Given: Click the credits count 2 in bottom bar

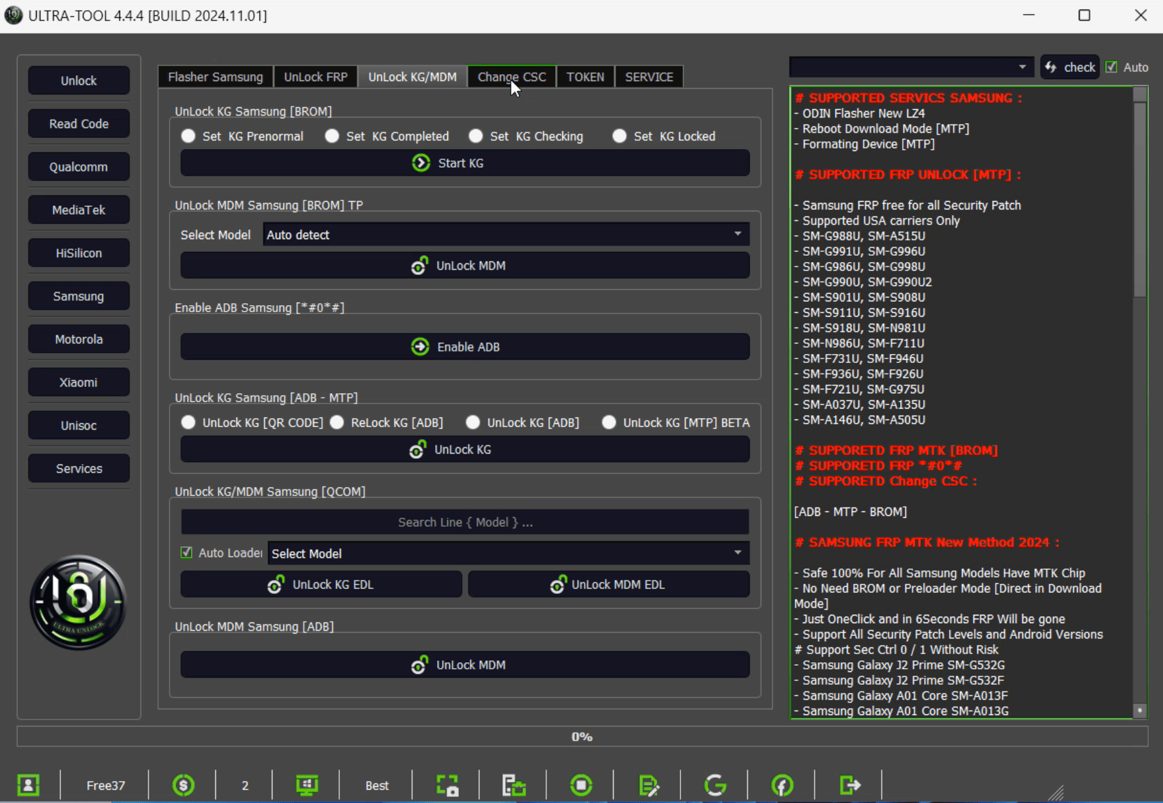Looking at the screenshot, I should pyautogui.click(x=245, y=785).
